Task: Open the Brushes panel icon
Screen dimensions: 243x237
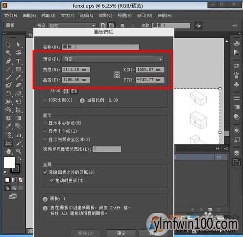Action: point(236,75)
